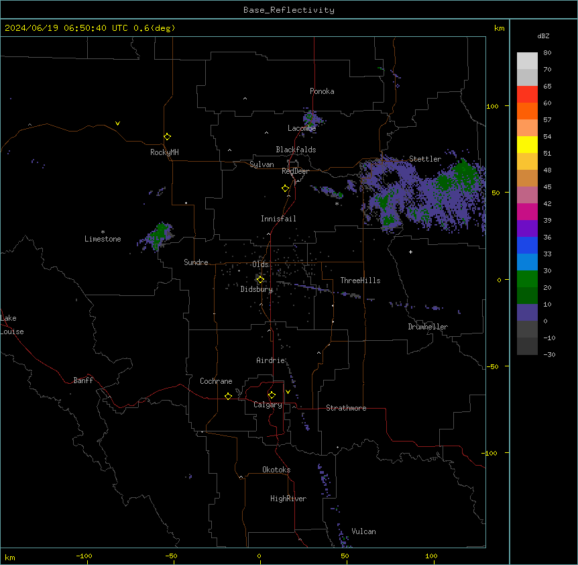Select the Calgary label

click(268, 405)
